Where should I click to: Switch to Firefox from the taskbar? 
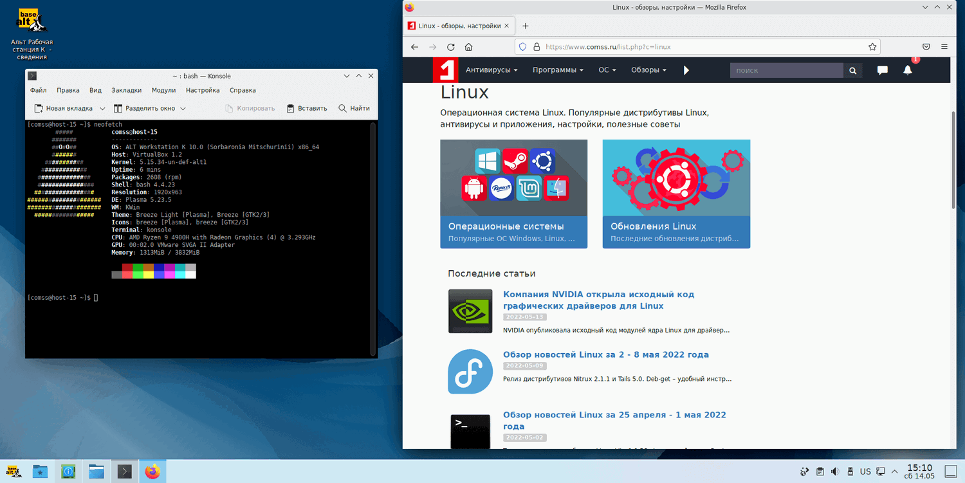(x=152, y=471)
